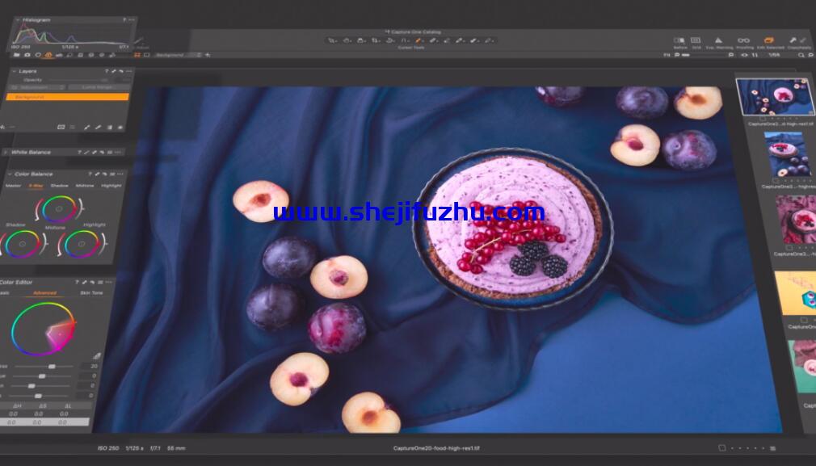The image size is (816, 466).
Task: Select the teal background thumbnail in browser
Action: (x=802, y=367)
